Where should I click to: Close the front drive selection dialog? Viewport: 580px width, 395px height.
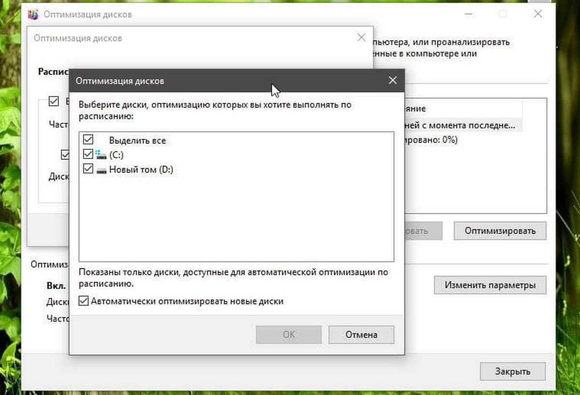click(x=392, y=81)
